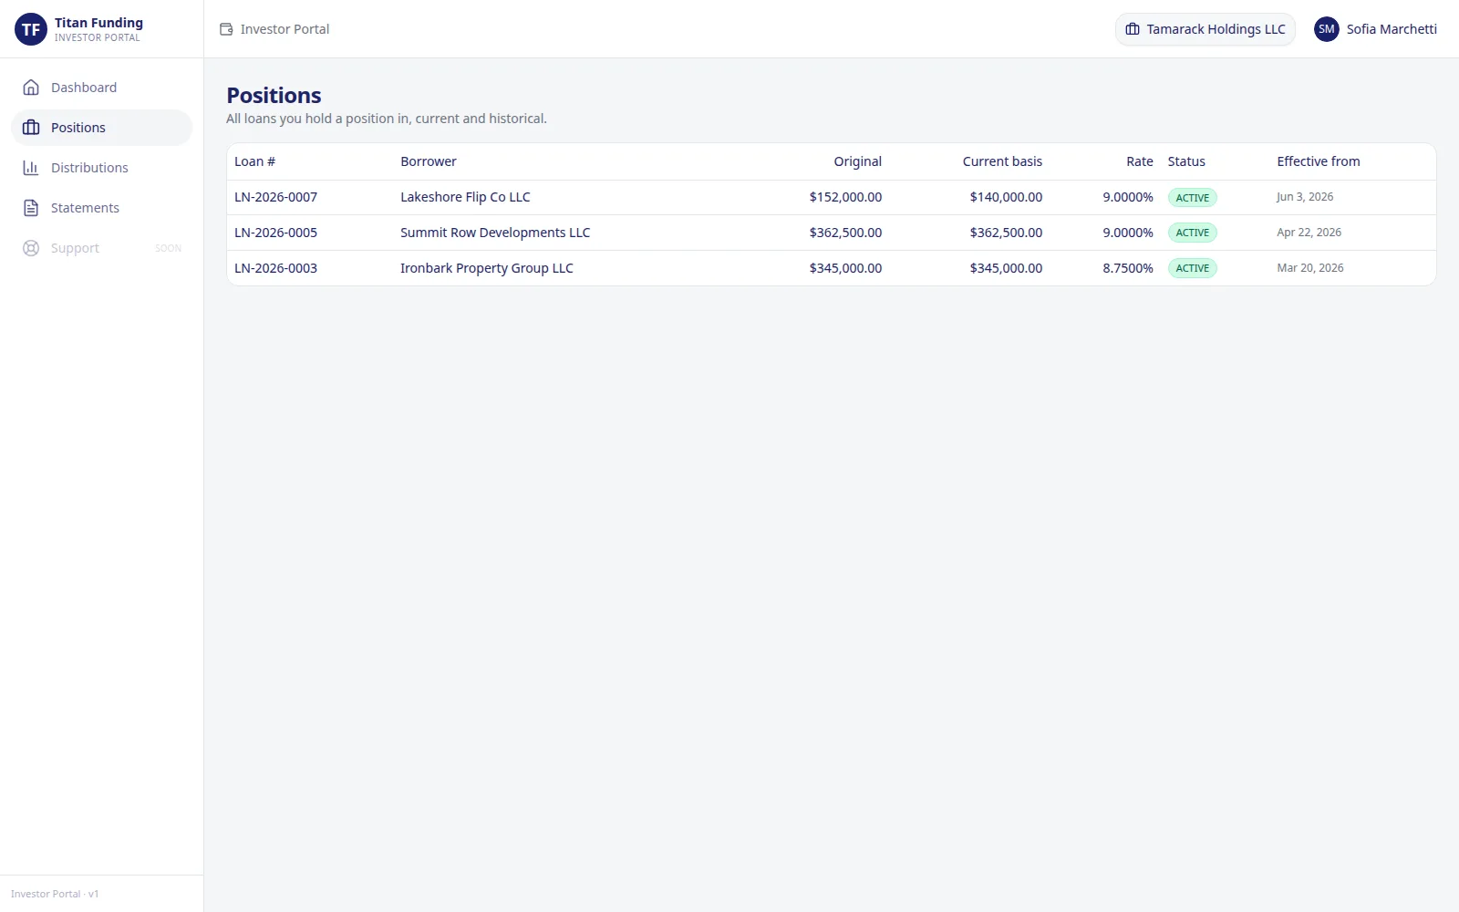The width and height of the screenshot is (1459, 912).
Task: Click the SM user avatar
Action: tap(1327, 29)
